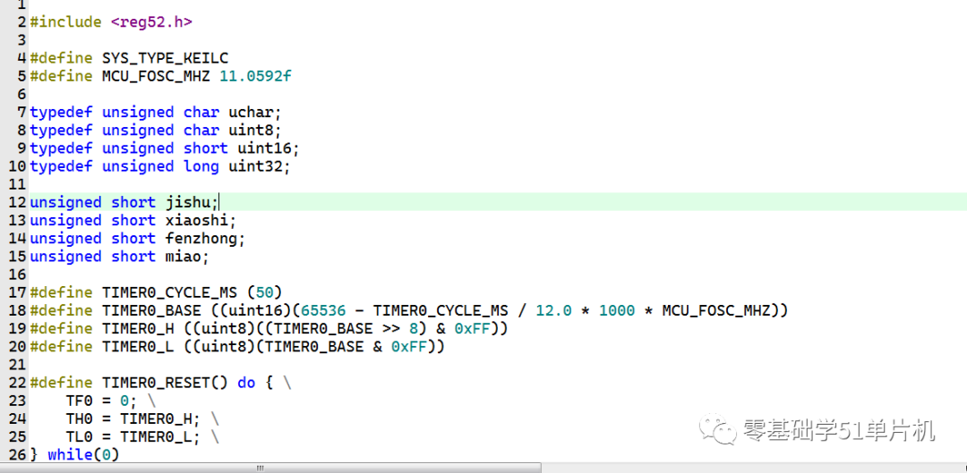Click the 'uchar;' typedef name
The height and width of the screenshot is (473, 967).
(255, 113)
